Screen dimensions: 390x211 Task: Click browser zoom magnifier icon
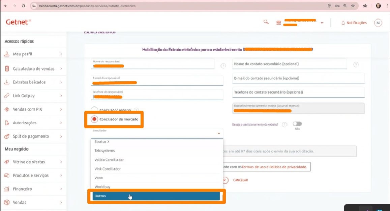coord(345,6)
